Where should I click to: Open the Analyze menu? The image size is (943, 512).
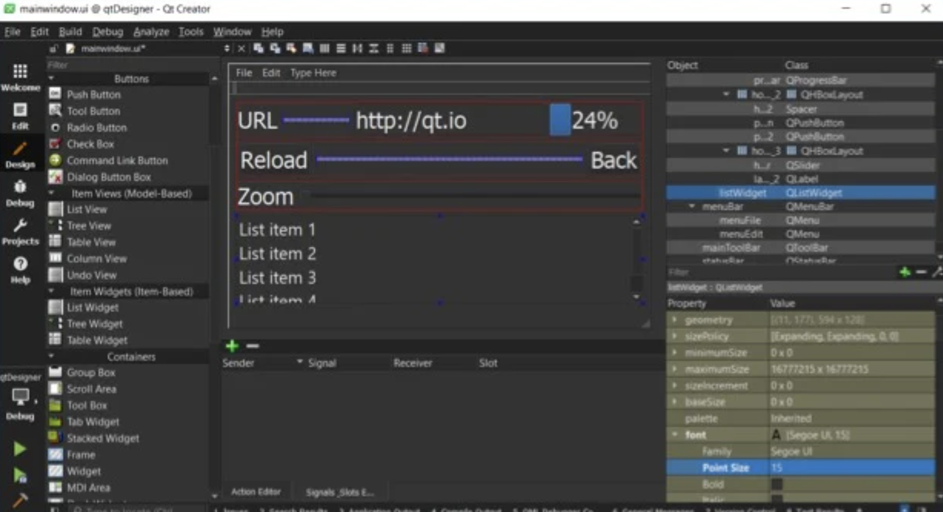[x=151, y=32]
